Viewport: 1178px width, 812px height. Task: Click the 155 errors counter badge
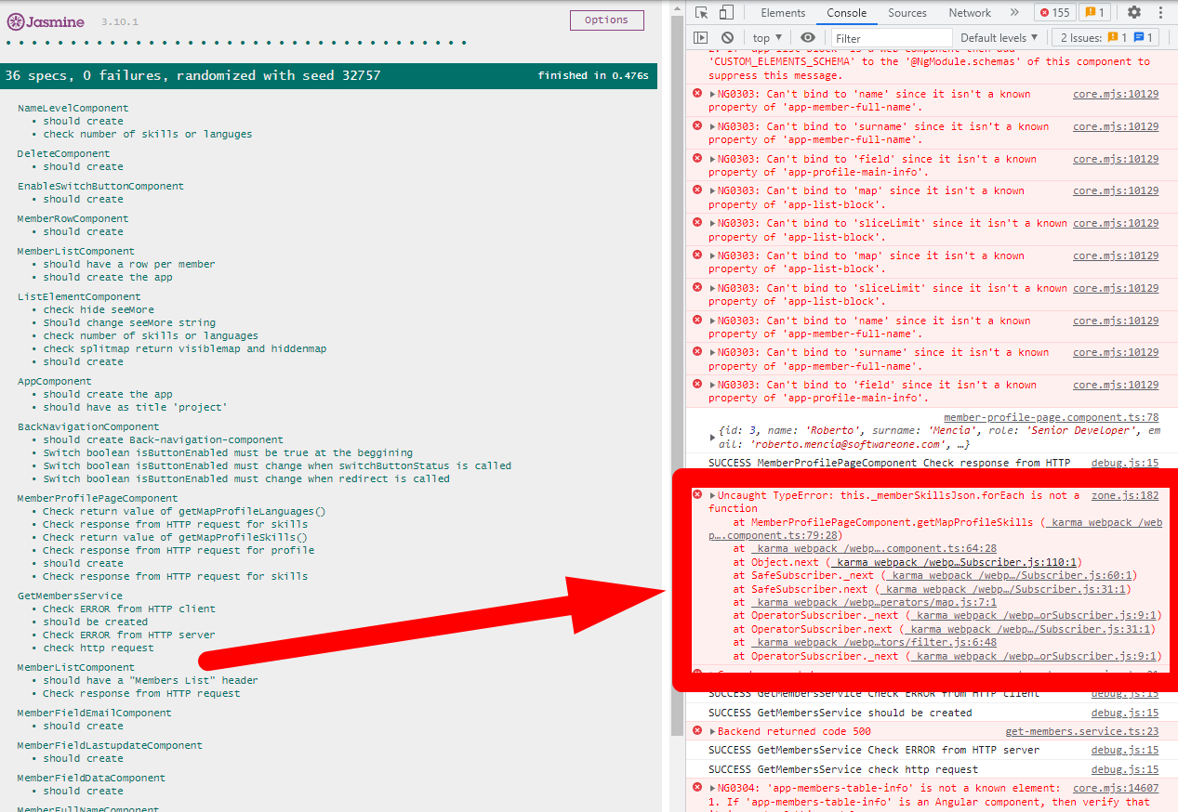[1055, 13]
